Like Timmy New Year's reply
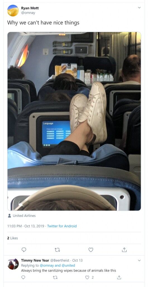149x287 pixels. point(87,277)
